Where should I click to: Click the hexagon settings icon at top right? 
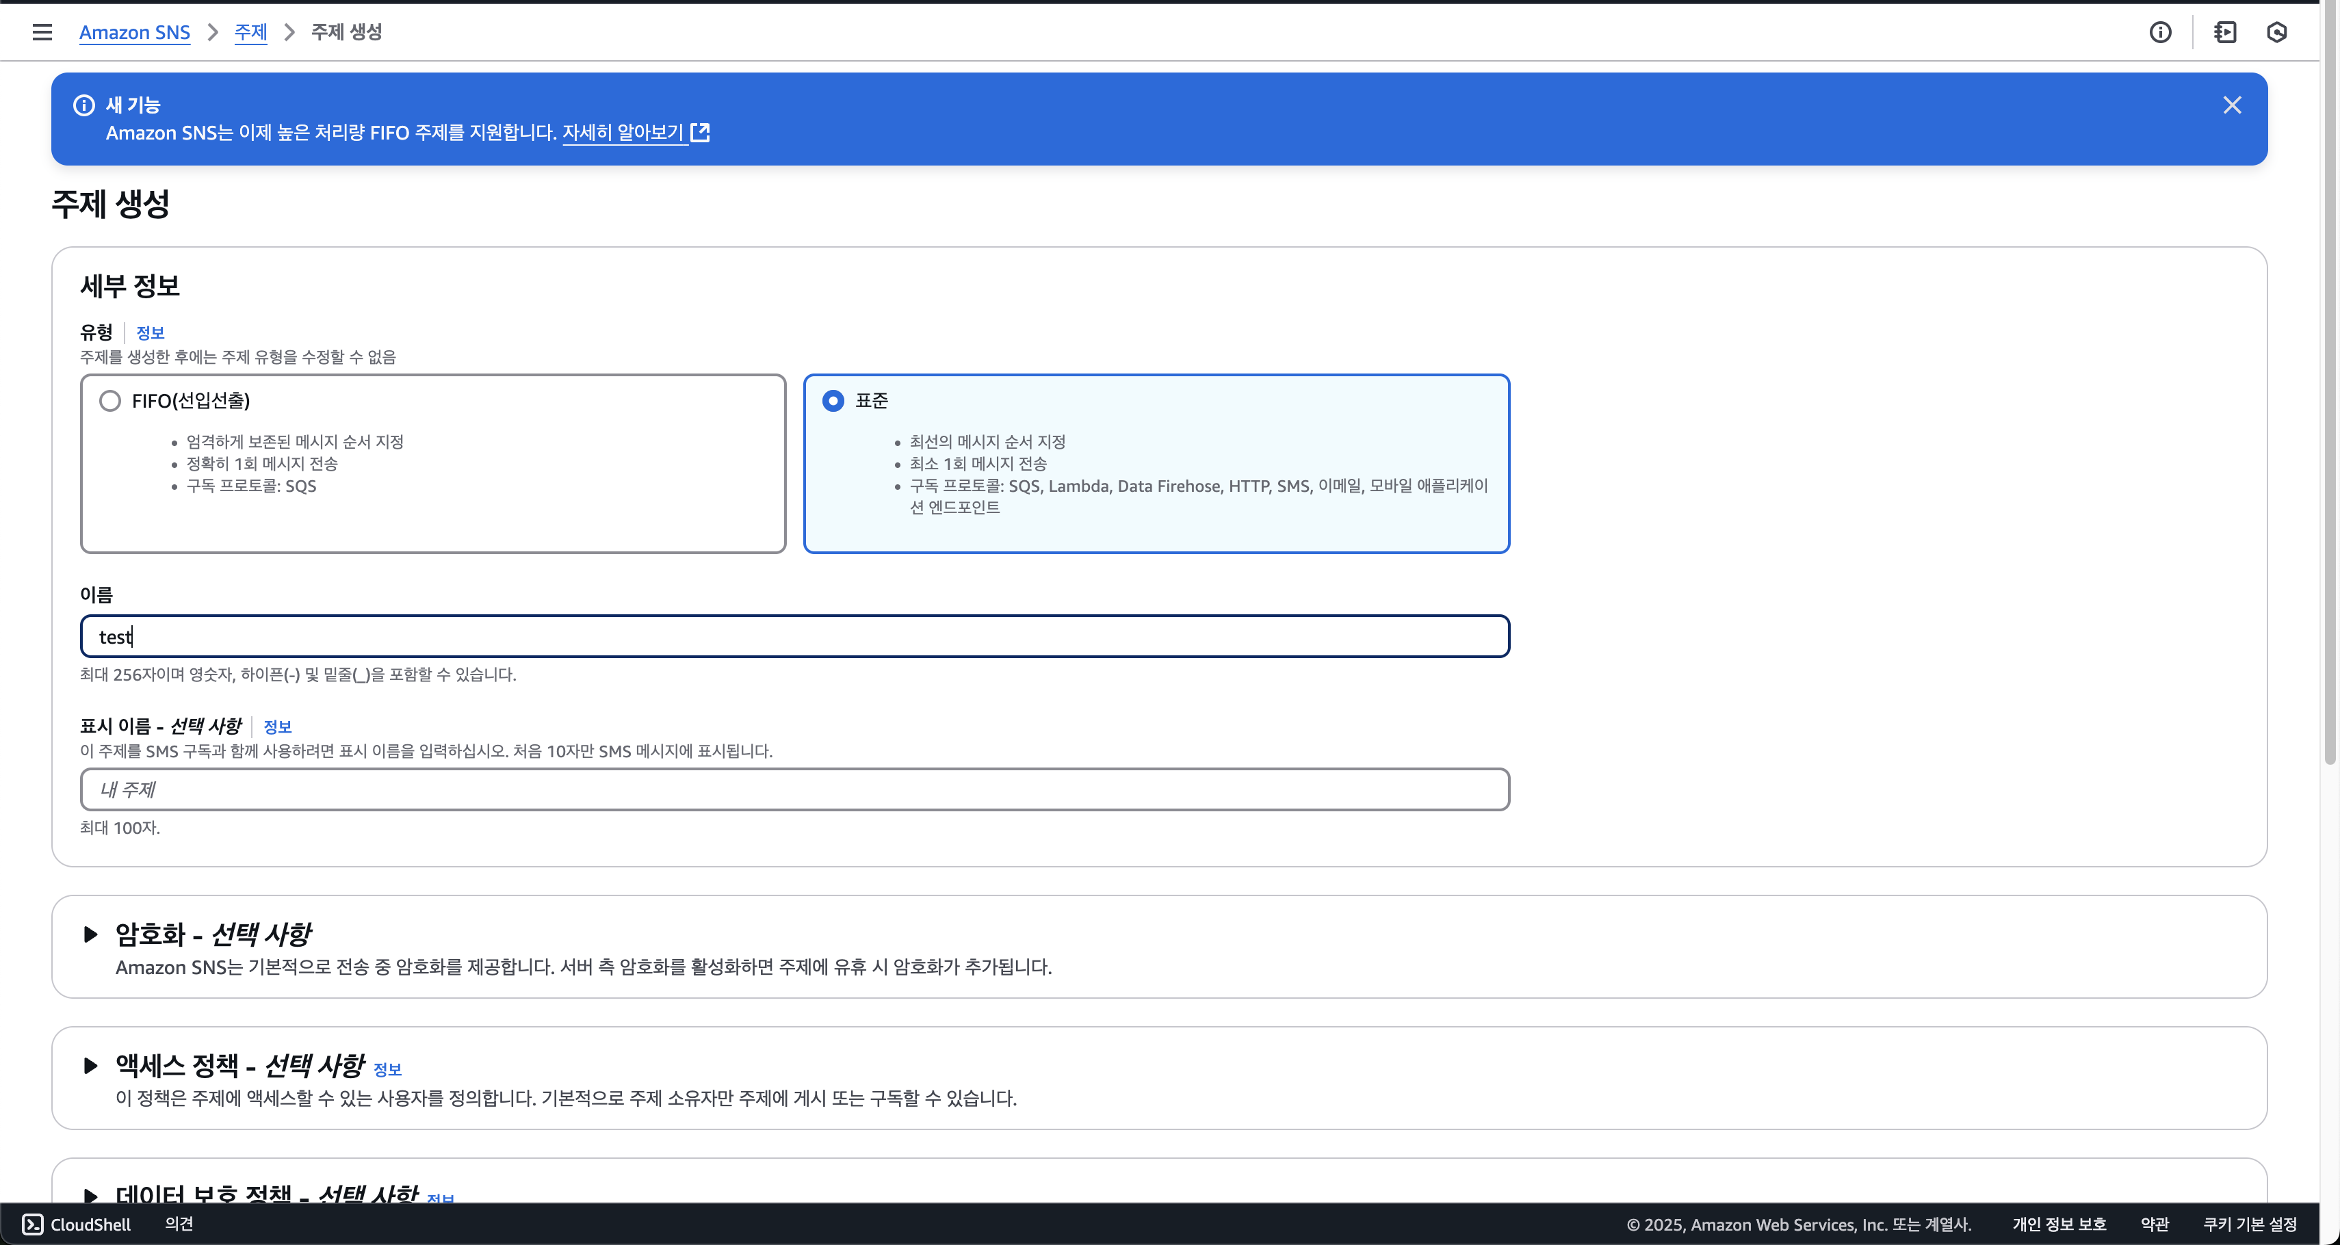click(2276, 33)
